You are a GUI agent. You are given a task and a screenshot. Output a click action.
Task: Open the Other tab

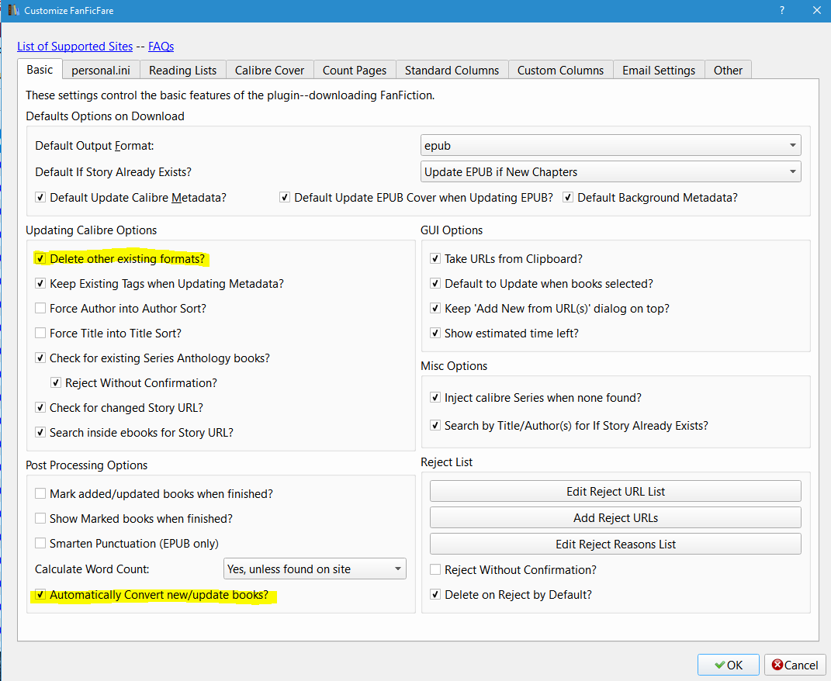[x=728, y=70]
